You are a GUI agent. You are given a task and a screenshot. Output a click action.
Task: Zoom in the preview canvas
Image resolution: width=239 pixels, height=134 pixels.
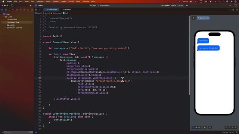coord(236,127)
